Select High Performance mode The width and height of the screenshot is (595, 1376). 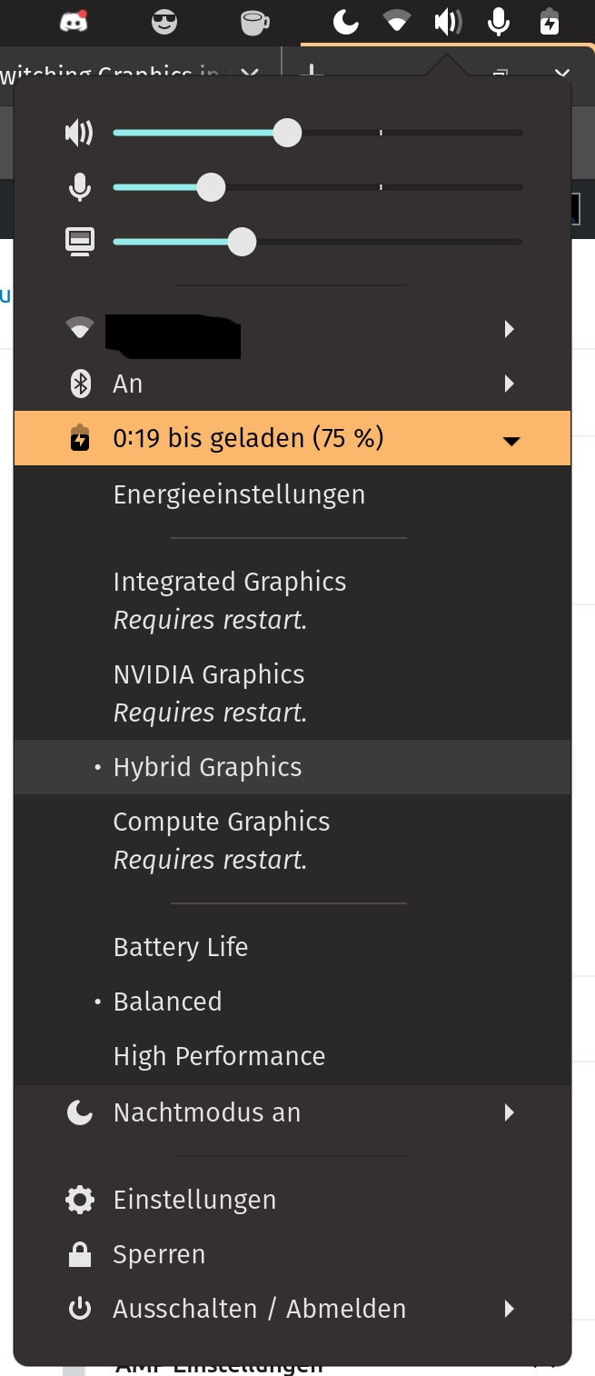219,1055
